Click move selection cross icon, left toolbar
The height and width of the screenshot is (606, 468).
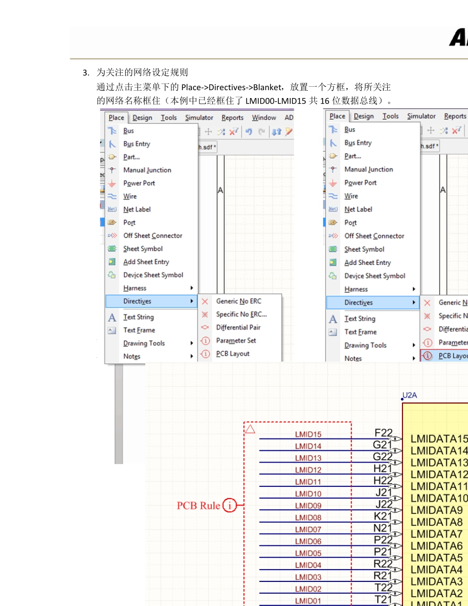tap(208, 131)
